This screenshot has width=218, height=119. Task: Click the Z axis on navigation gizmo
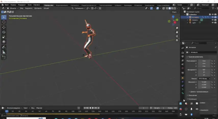[173, 17]
